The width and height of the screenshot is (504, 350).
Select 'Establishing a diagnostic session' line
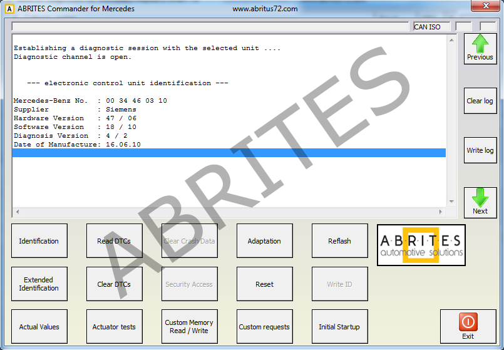147,48
